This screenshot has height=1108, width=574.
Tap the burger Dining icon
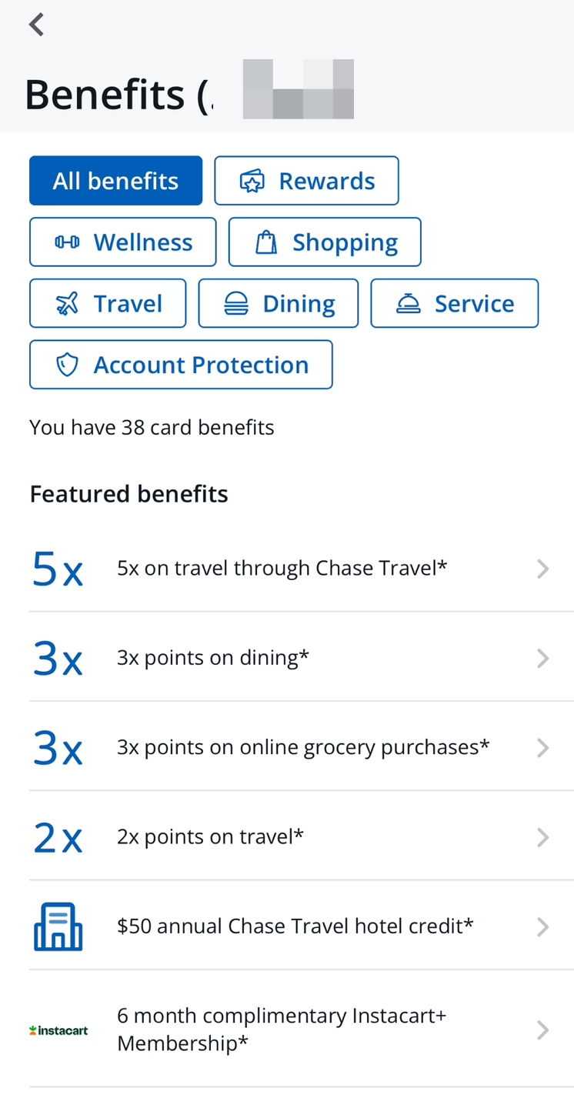(236, 304)
